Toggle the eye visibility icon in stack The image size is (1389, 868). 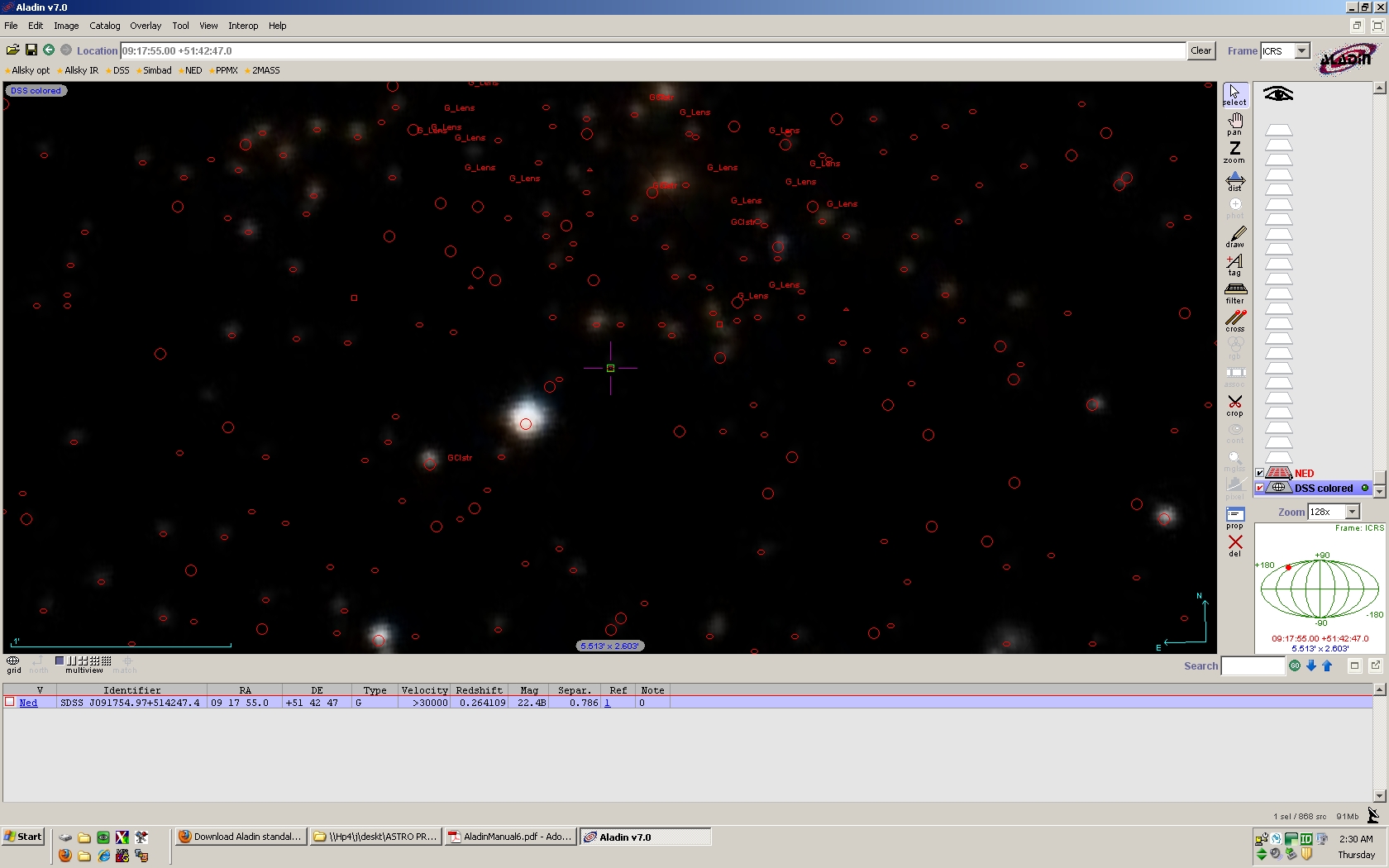[1278, 94]
